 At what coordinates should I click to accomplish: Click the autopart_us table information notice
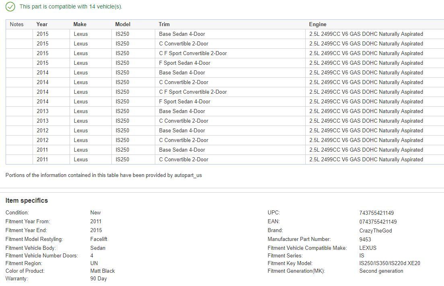pyautogui.click(x=104, y=175)
